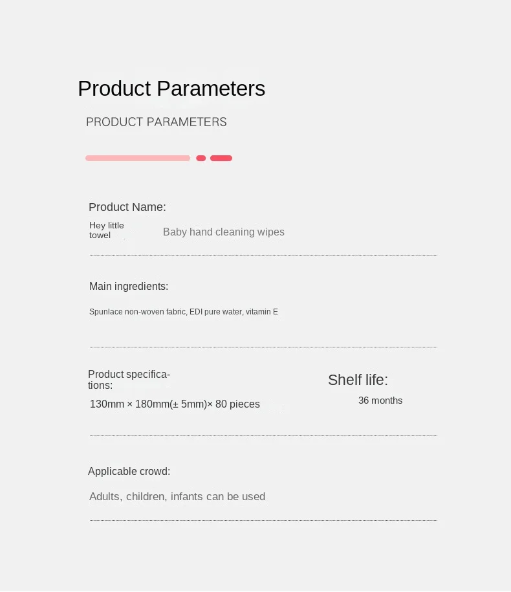Screen dimensions: 511x592
Task: Click the 130mm × 180mm dimensions text
Action: point(175,404)
